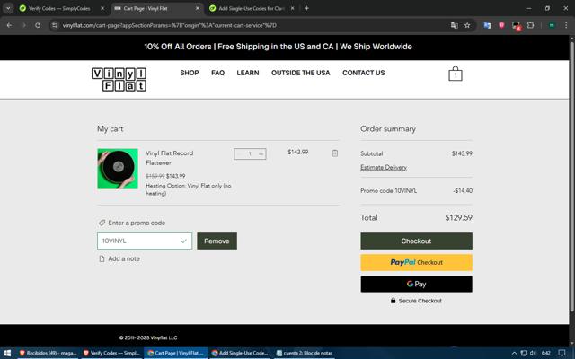Image resolution: width=575 pixels, height=359 pixels.
Task: Click the vinyl record product thumbnail
Action: [118, 169]
